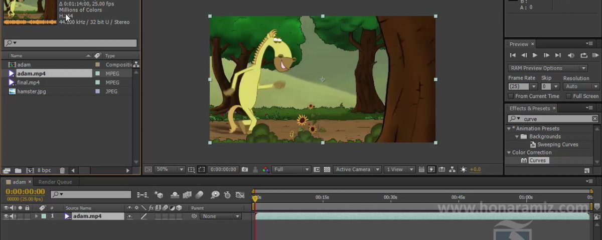
Task: Open grid and guide options icon
Action: [191, 169]
